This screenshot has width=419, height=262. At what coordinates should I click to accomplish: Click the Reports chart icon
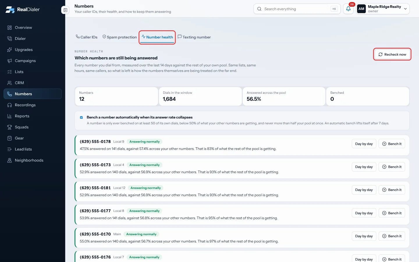click(10, 116)
